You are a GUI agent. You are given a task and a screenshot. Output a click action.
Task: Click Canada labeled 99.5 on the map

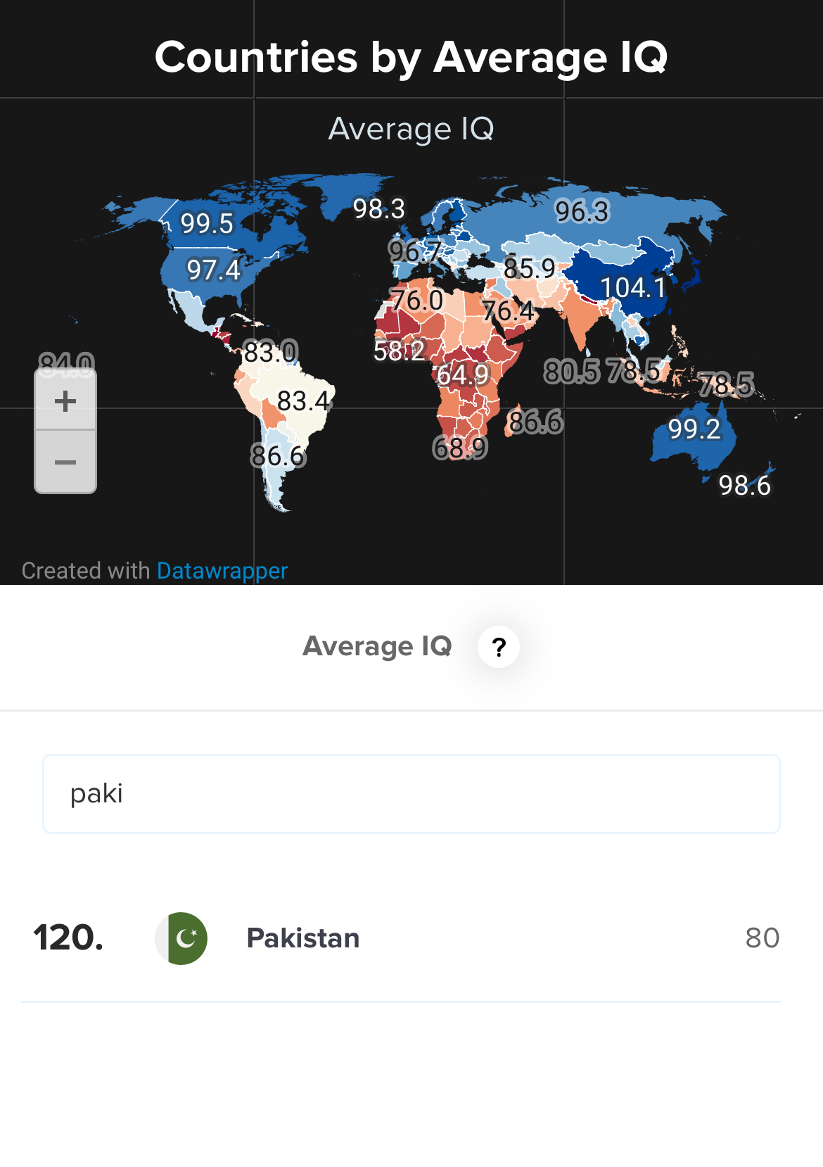[206, 224]
